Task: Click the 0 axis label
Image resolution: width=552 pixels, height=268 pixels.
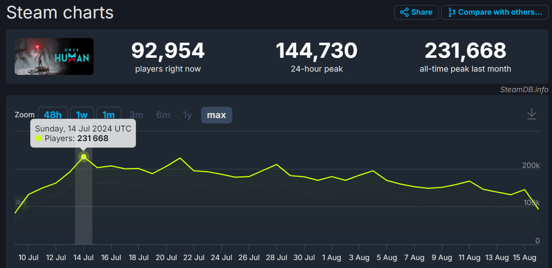Action: pos(537,241)
